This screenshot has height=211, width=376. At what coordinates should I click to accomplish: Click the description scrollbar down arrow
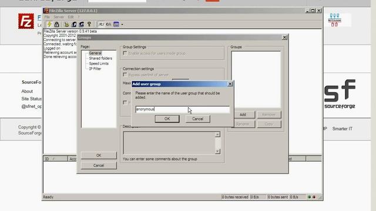[x=217, y=151]
